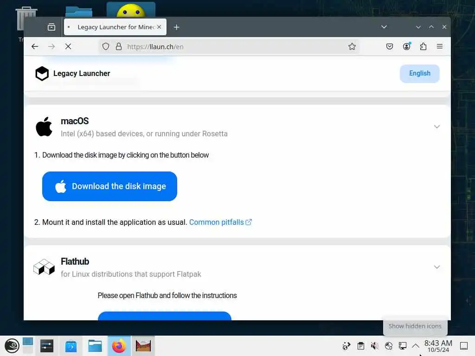This screenshot has width=475, height=356.
Task: Open the recent browsing view icon
Action: (x=51, y=27)
